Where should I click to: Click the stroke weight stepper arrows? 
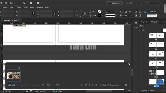tap(107, 12)
